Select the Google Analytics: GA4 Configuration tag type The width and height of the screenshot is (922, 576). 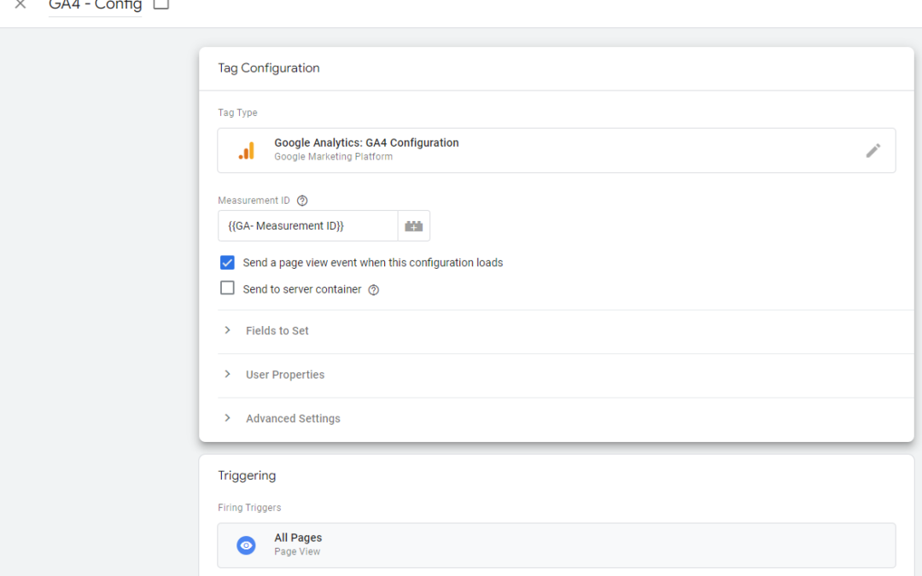(x=557, y=150)
